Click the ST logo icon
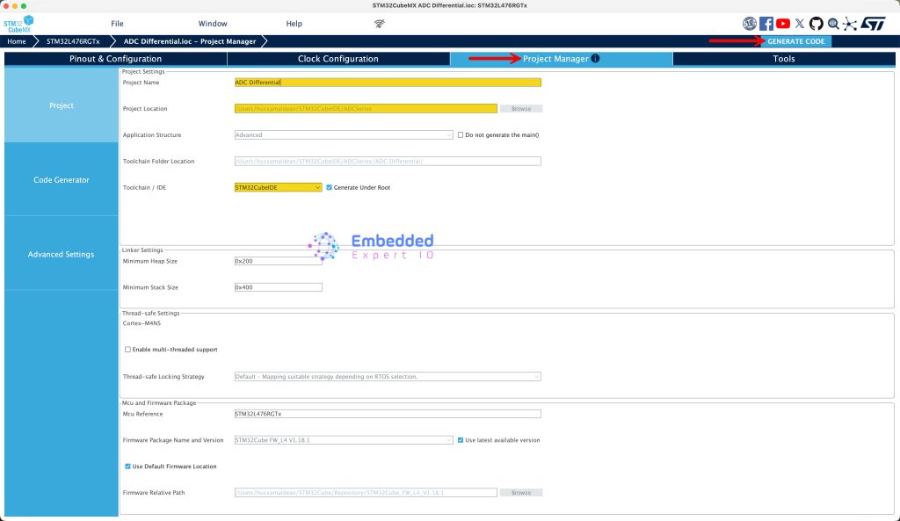 point(873,24)
